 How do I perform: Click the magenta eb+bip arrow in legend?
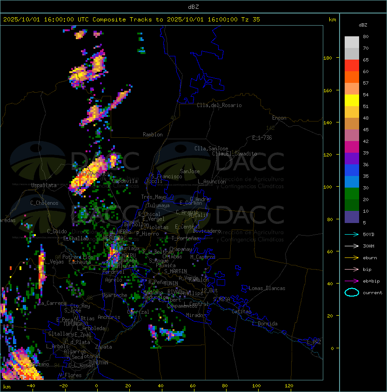point(352,281)
